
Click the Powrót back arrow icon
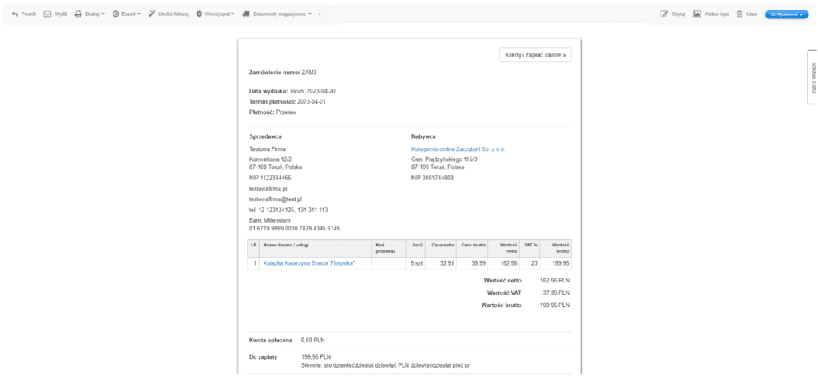pos(14,14)
